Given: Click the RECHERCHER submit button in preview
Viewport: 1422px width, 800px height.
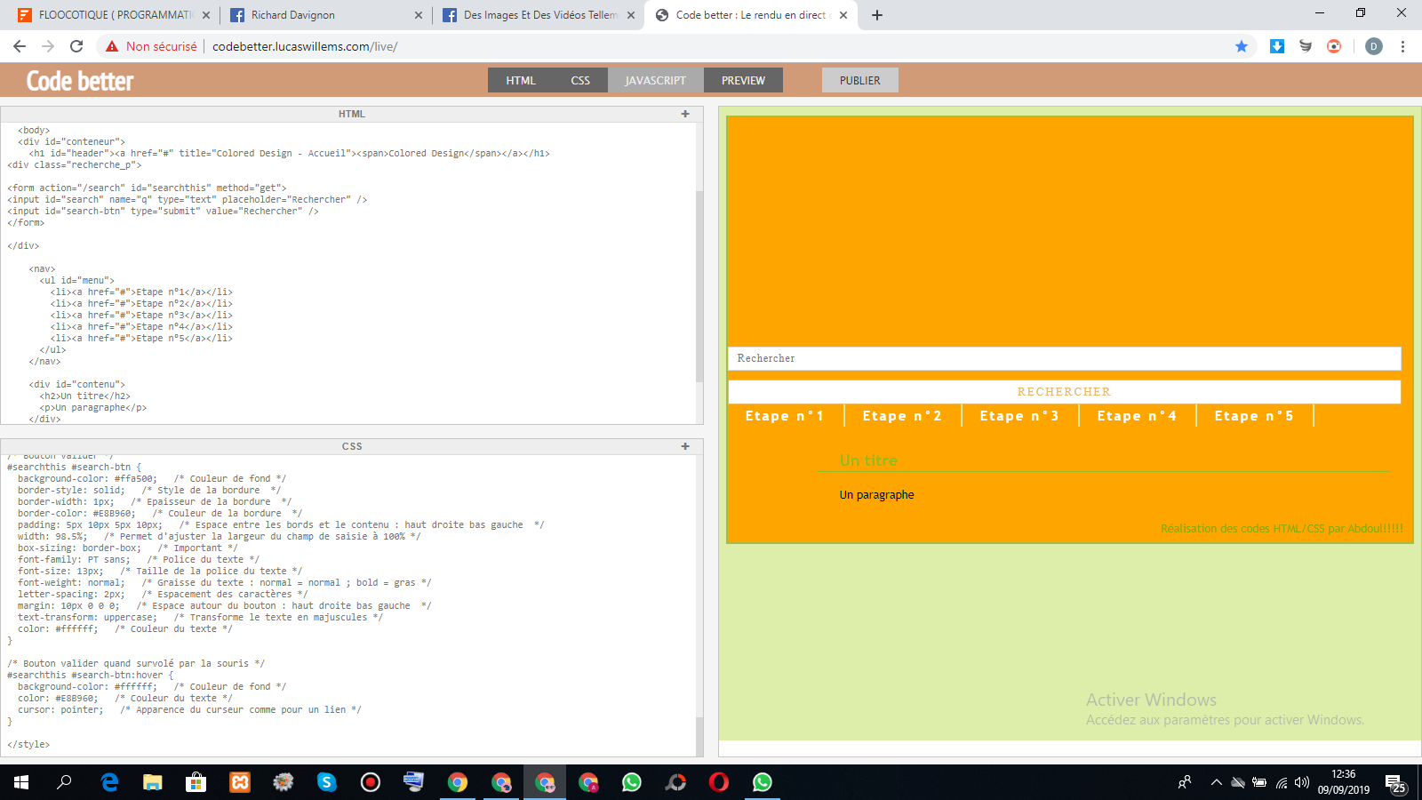Looking at the screenshot, I should pyautogui.click(x=1064, y=392).
